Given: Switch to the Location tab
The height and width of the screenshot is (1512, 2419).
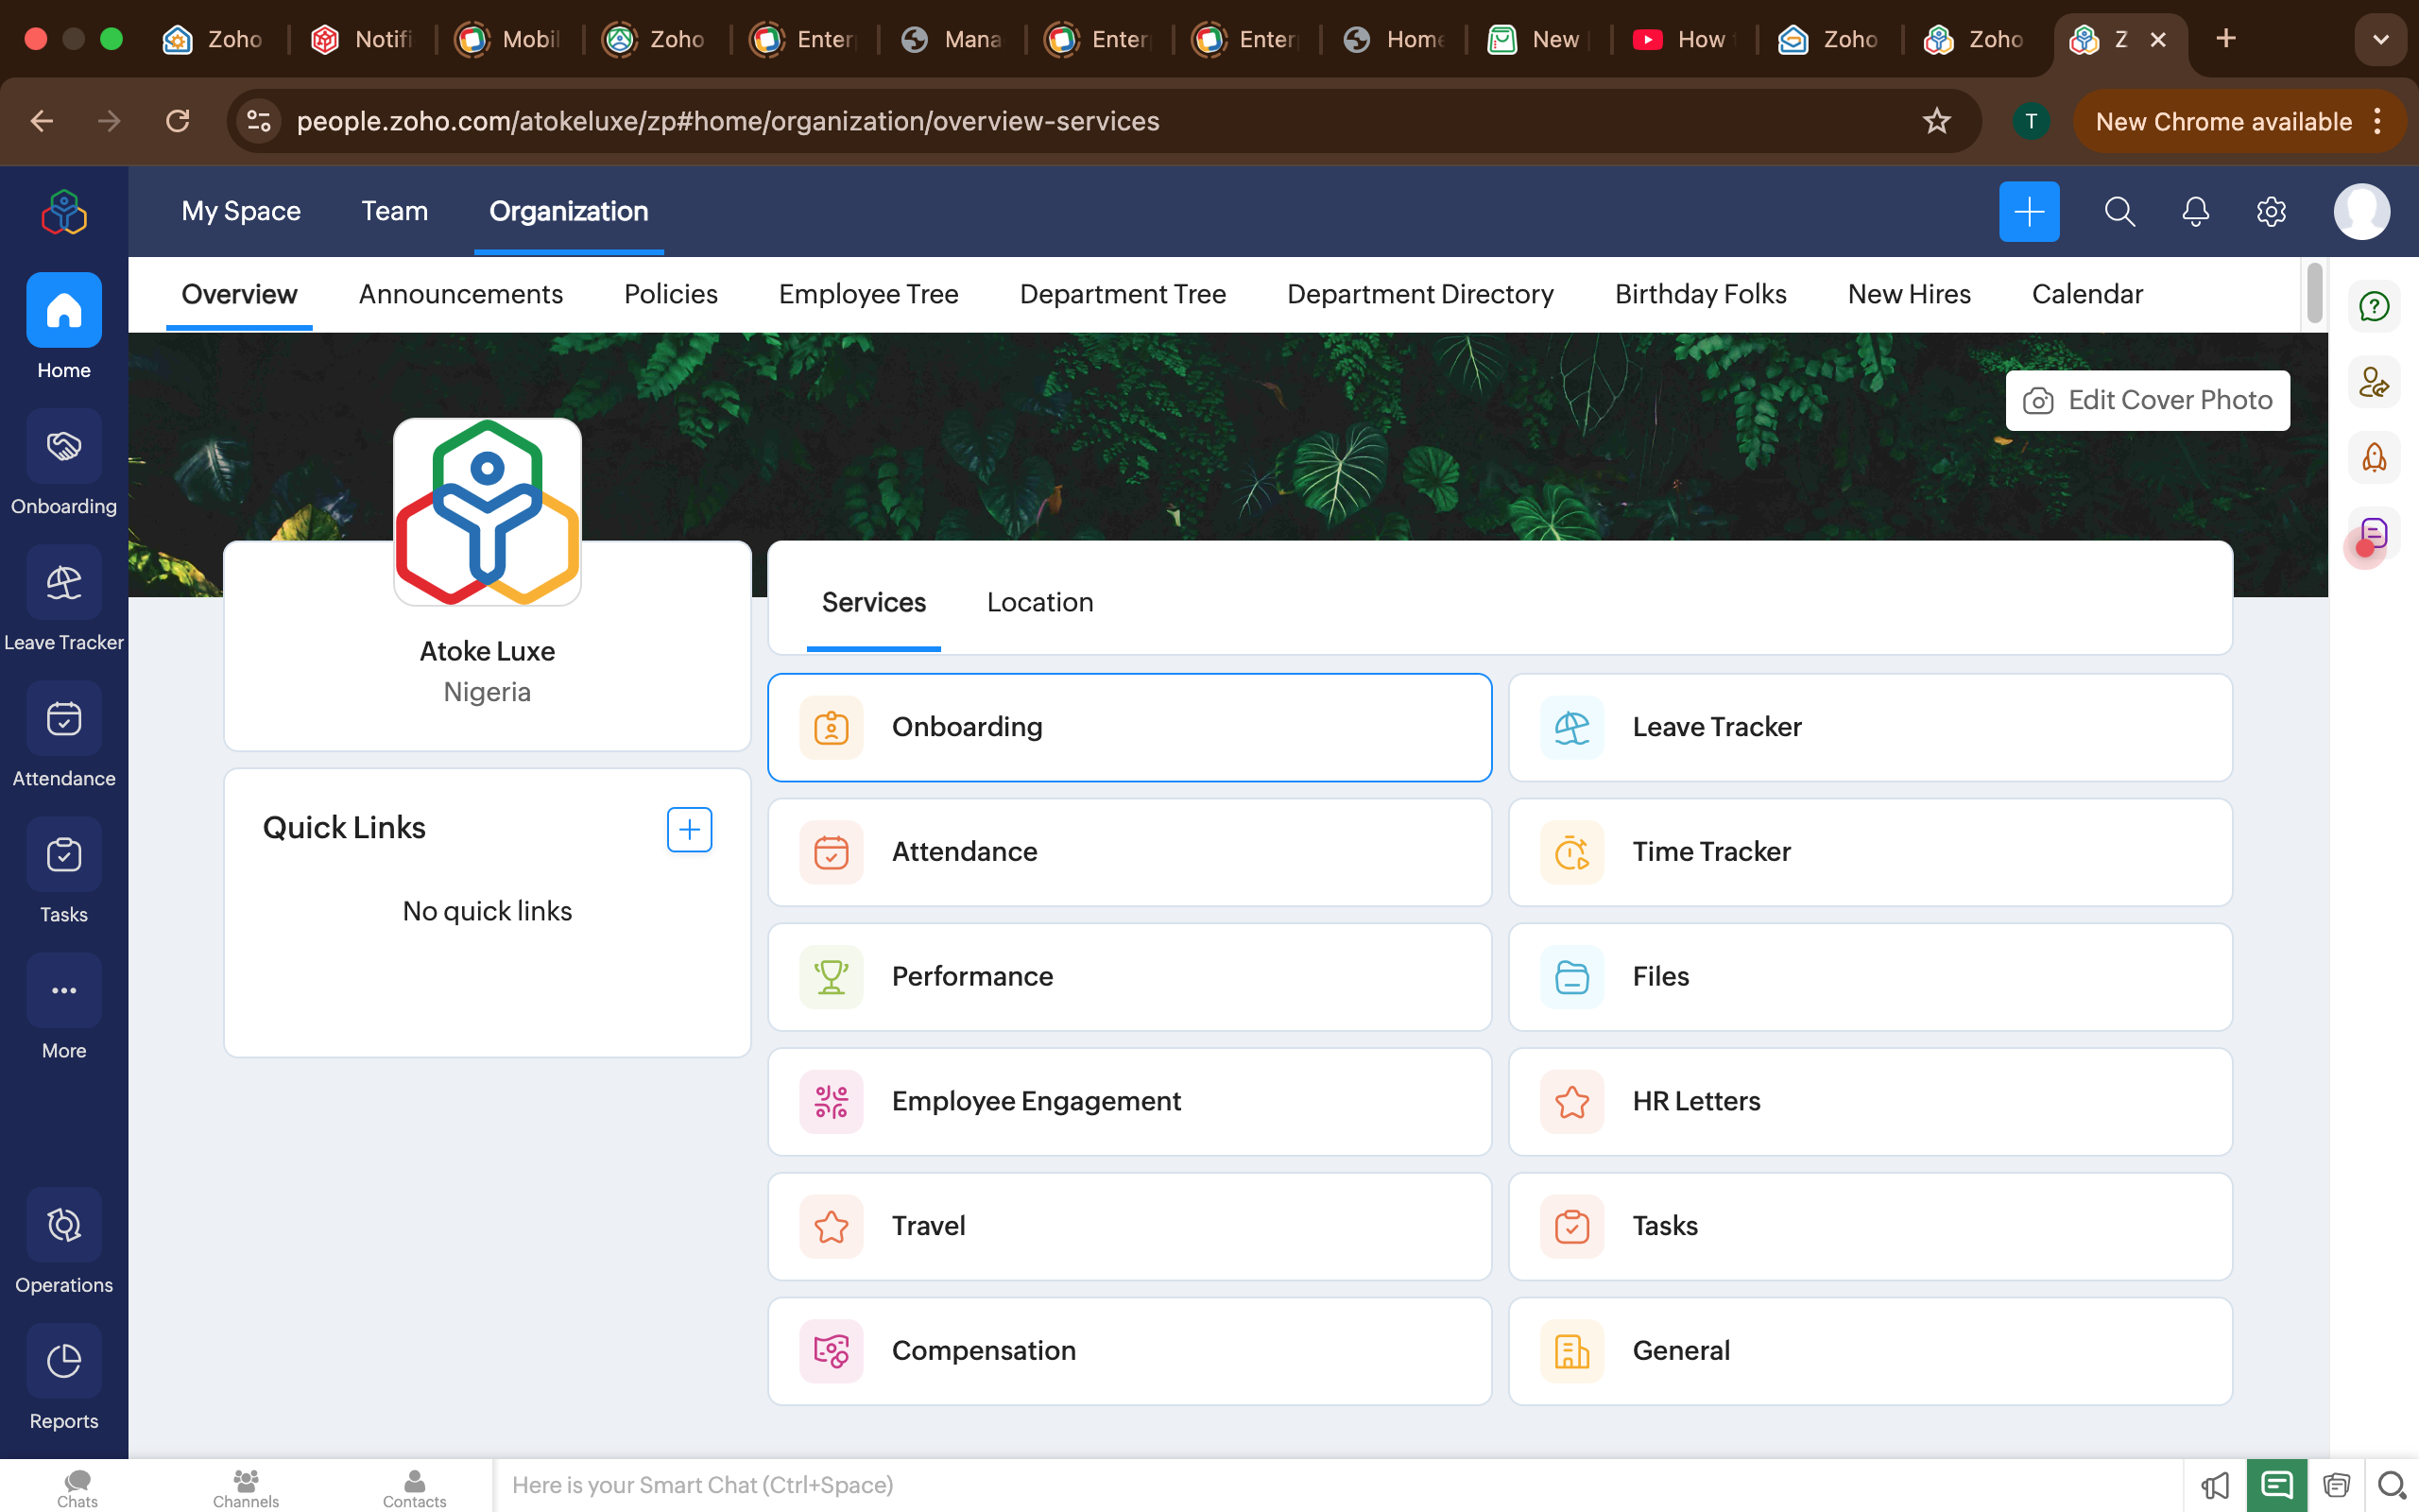Looking at the screenshot, I should coord(1039,602).
